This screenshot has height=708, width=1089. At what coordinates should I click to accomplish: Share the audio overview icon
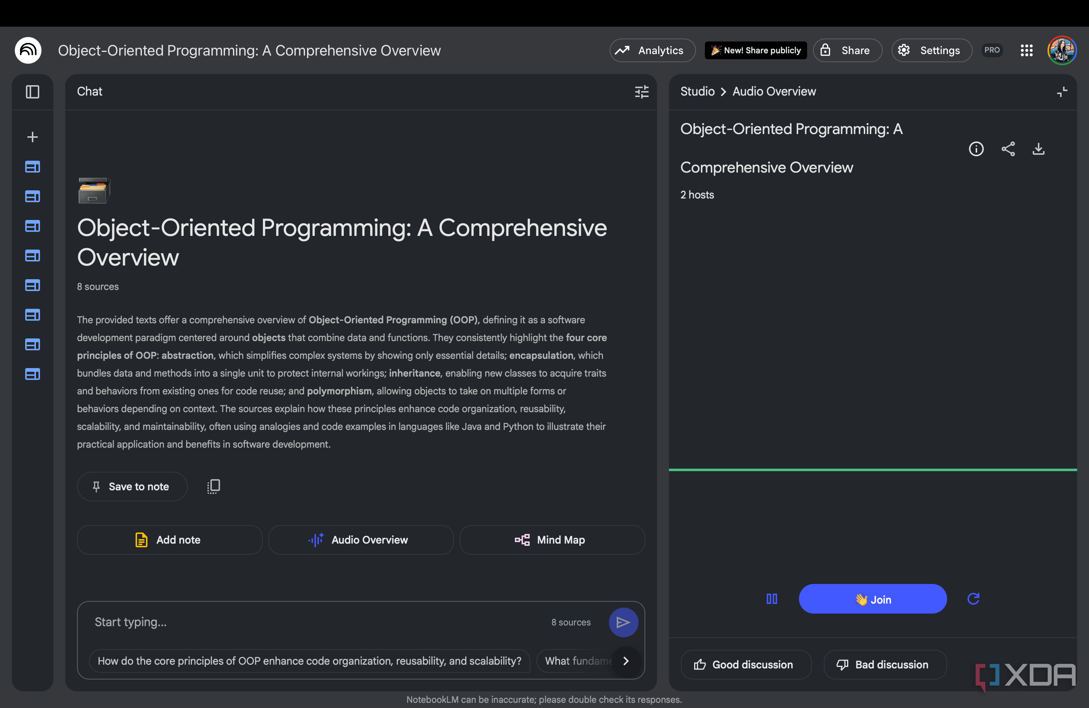[1008, 149]
